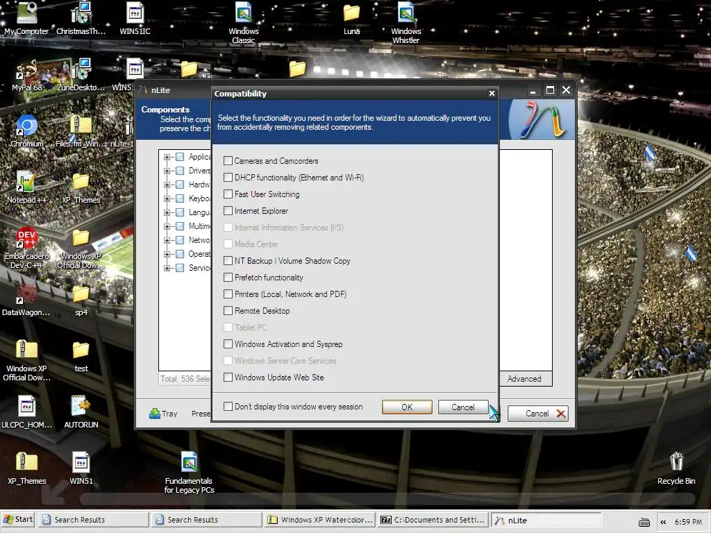Expand the Languages tree node

[167, 212]
